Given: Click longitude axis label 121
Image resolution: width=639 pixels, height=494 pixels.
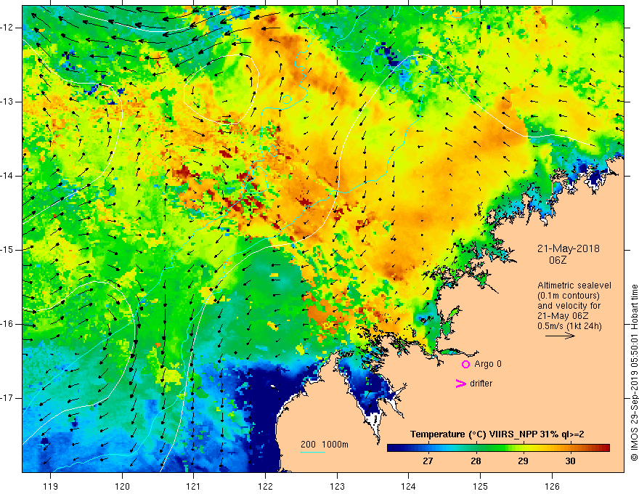Looking at the screenshot, I should 194,486.
